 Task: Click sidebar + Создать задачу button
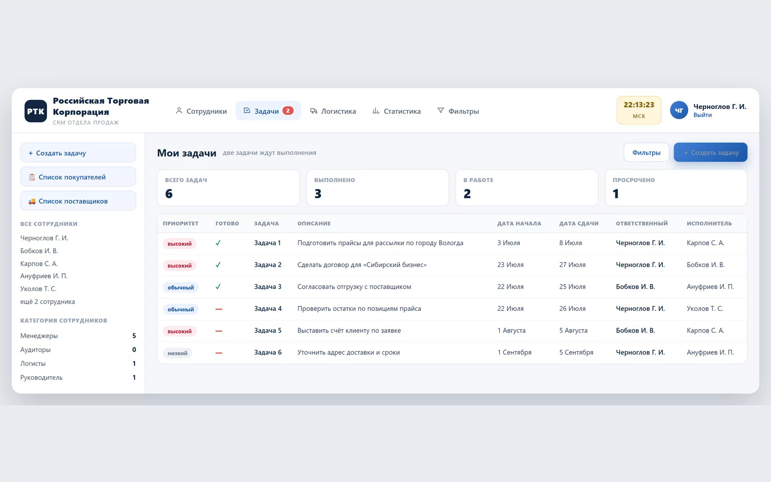[78, 153]
